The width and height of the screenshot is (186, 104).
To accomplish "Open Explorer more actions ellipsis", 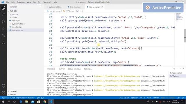I will click(41, 7).
